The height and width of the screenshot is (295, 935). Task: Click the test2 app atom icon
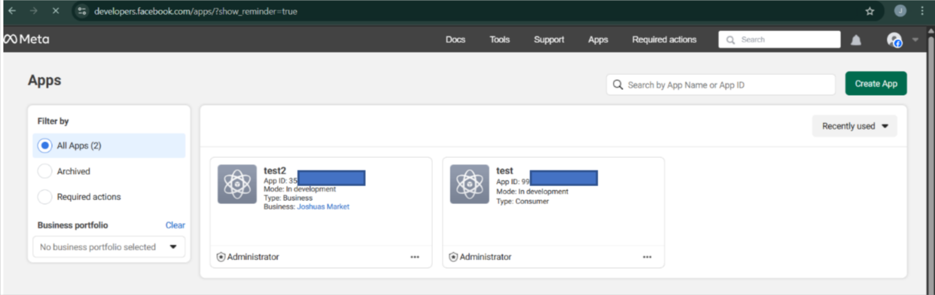coord(237,184)
